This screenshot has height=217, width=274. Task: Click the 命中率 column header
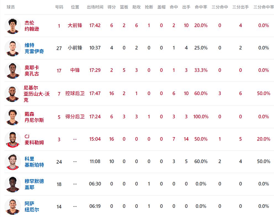coord(201,7)
